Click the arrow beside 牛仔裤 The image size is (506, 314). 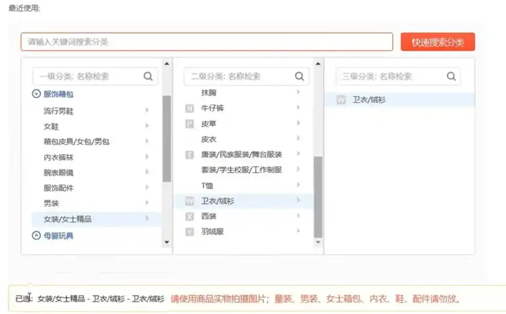pyautogui.click(x=298, y=108)
